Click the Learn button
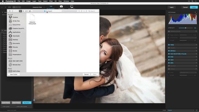The image size is (199, 112). click(x=172, y=7)
